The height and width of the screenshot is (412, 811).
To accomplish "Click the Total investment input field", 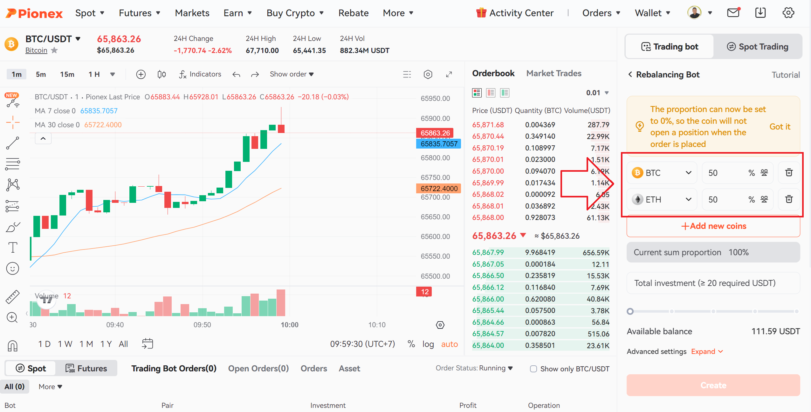I will 713,283.
